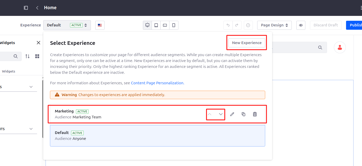Switch to landscape phone viewport
Image resolution: width=362 pixels, height=166 pixels.
point(165,25)
